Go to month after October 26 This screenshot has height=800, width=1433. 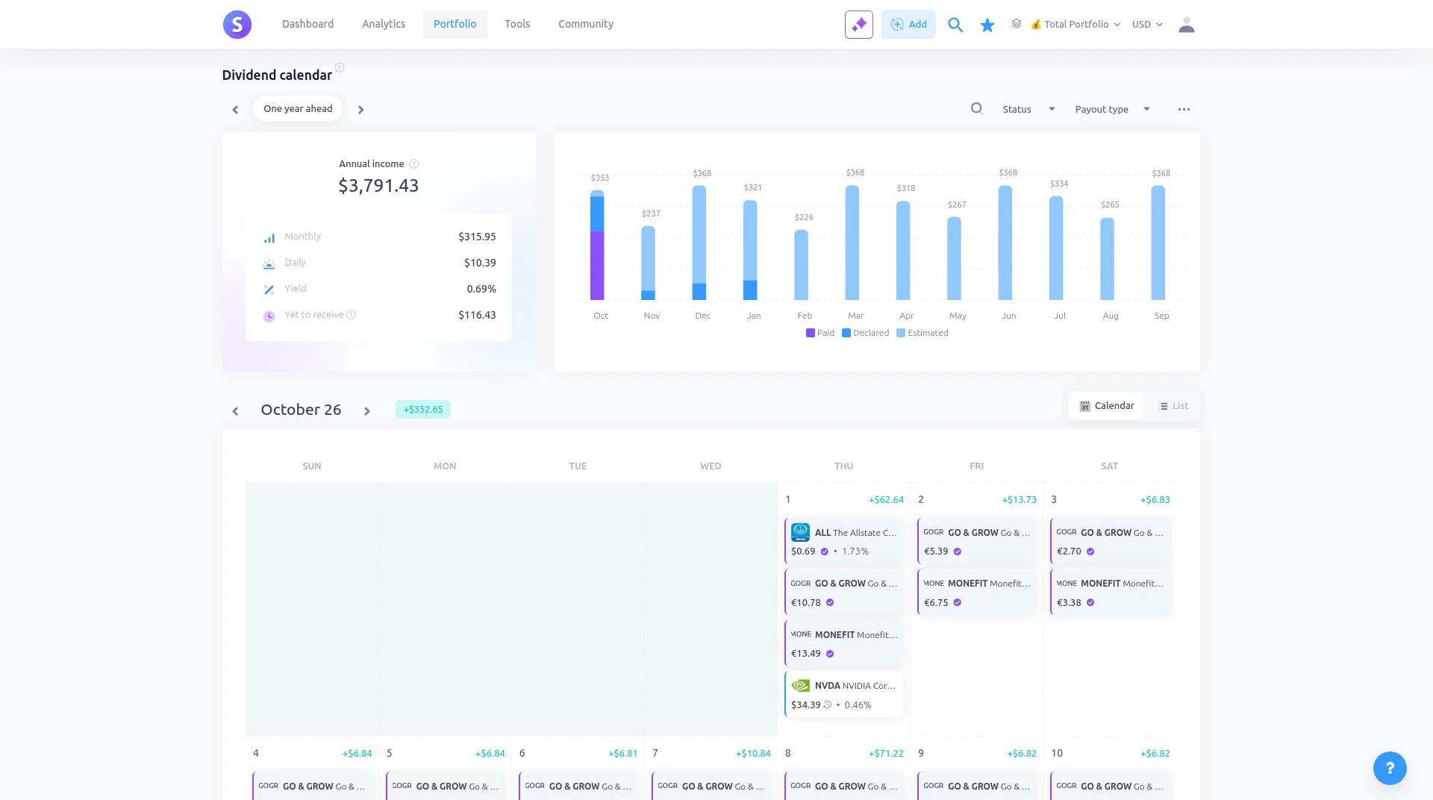(367, 411)
